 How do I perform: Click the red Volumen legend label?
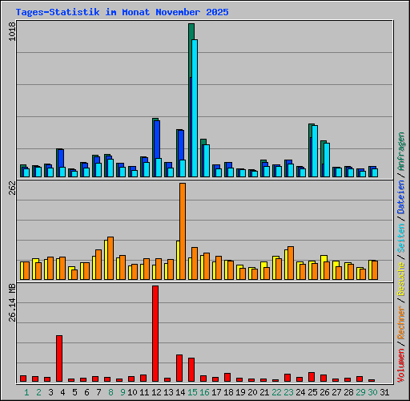(400, 366)
